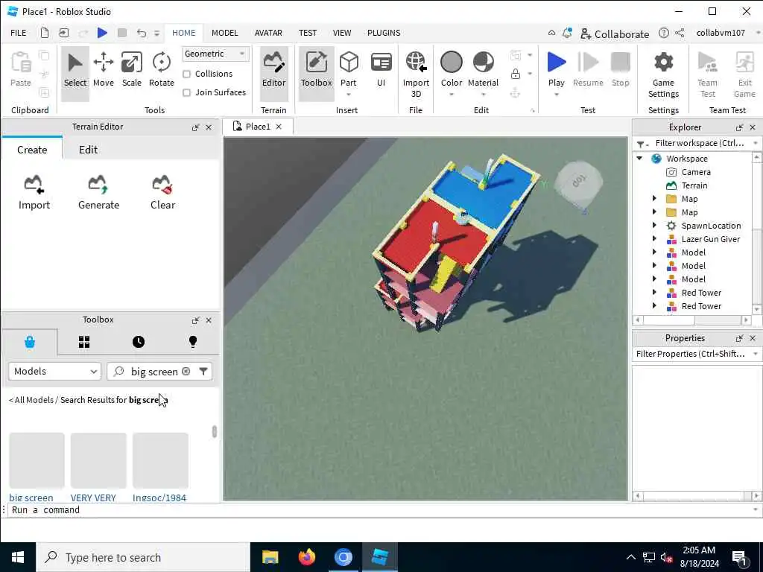Start Play in the Test group
Image resolution: width=763 pixels, height=572 pixels.
coord(556,68)
